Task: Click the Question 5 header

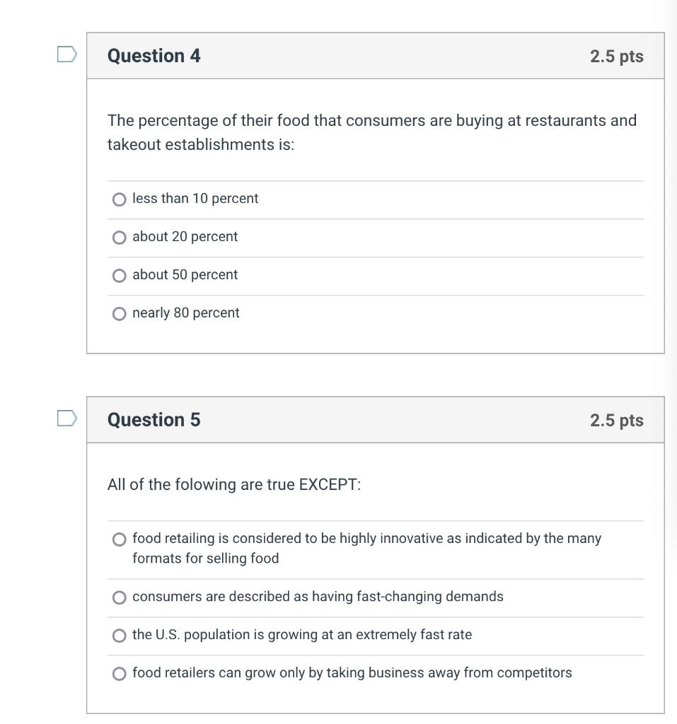Action: [x=154, y=419]
